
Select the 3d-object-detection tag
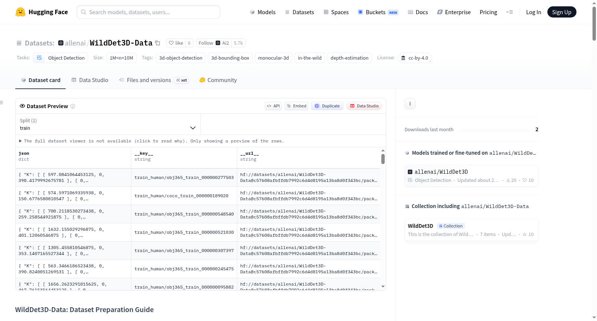[181, 58]
